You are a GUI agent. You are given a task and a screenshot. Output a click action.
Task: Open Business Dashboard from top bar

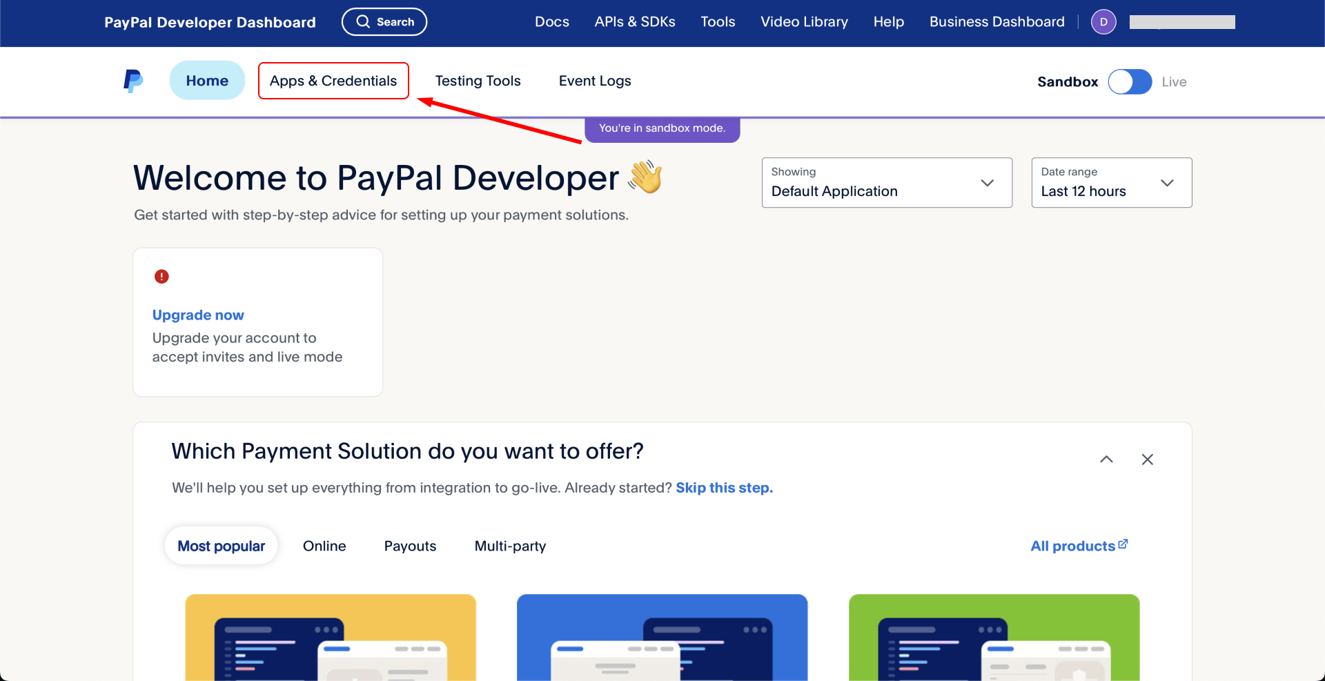pos(997,22)
